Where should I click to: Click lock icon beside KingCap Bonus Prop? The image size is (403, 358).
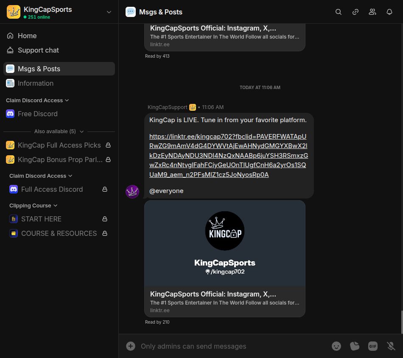108,159
